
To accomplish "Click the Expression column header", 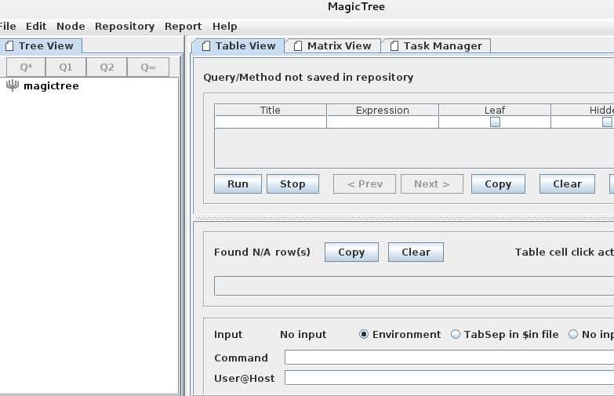I will (x=383, y=110).
